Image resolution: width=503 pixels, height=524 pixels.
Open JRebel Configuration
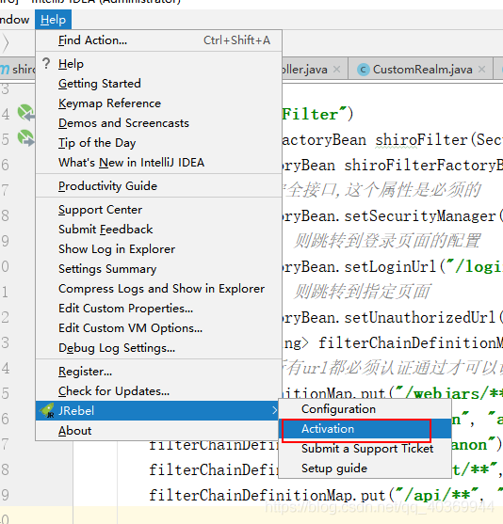(x=365, y=409)
